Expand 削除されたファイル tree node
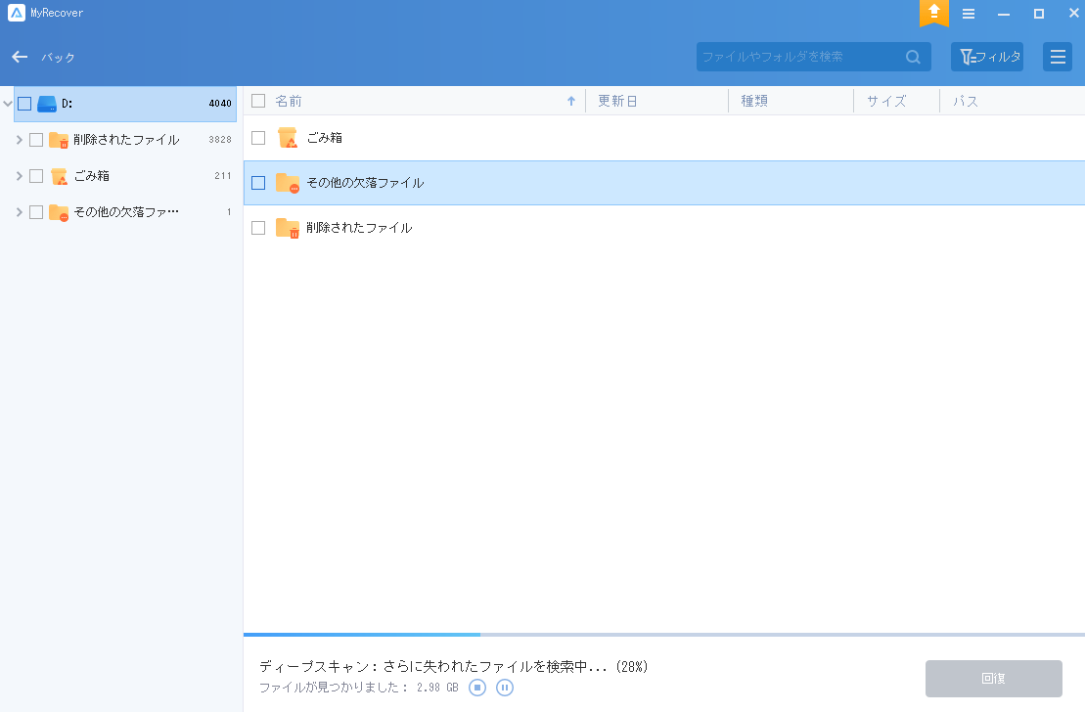The width and height of the screenshot is (1085, 712). point(20,140)
